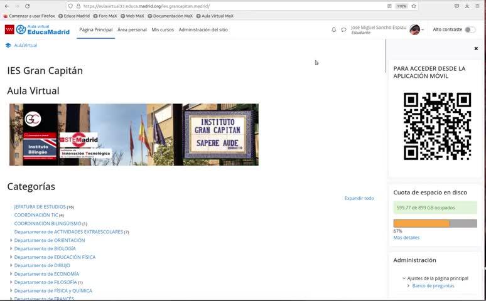This screenshot has width=486, height=301.
Task: Expand Departamento de EDUCACIÓN FÍSICA category
Action: pyautogui.click(x=11, y=257)
